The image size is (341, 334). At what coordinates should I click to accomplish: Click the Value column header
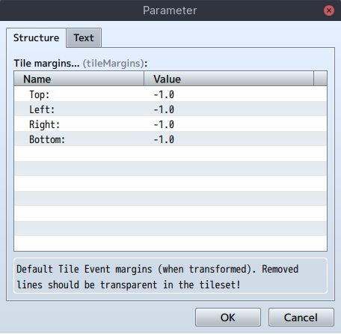229,79
